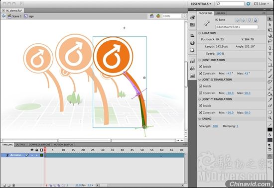Open the Align panel icon

tap(192, 35)
